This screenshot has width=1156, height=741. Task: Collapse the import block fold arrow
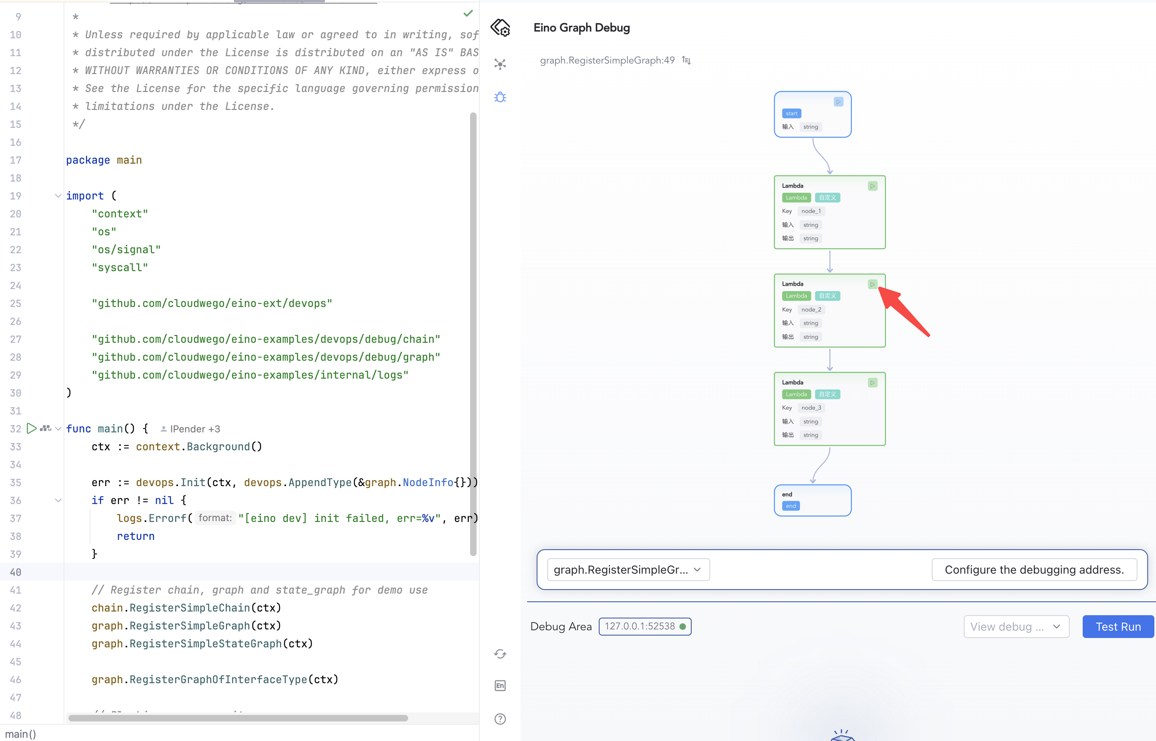(58, 196)
